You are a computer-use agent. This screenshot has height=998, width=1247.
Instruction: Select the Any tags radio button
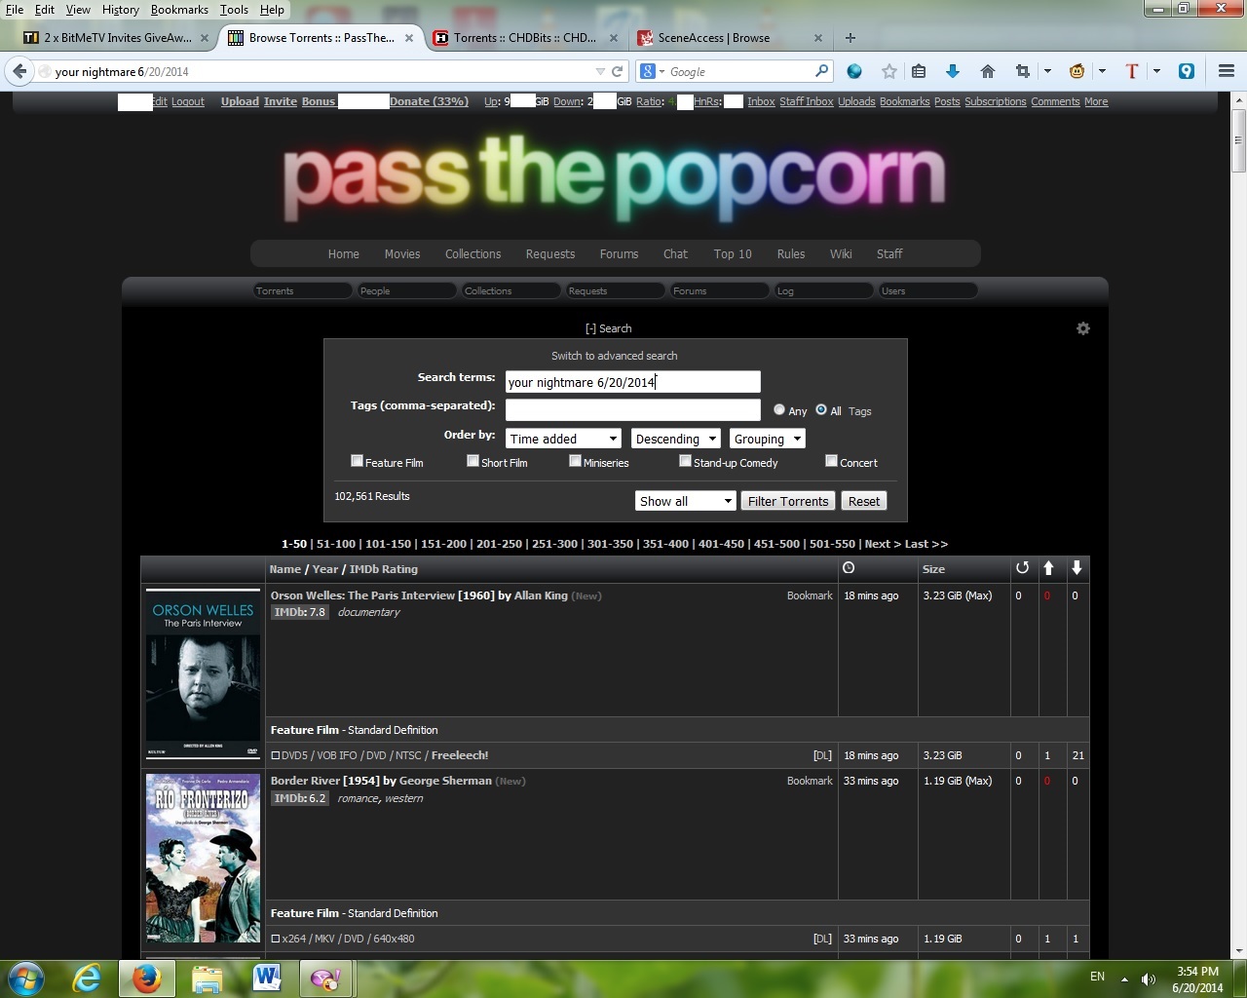779,409
